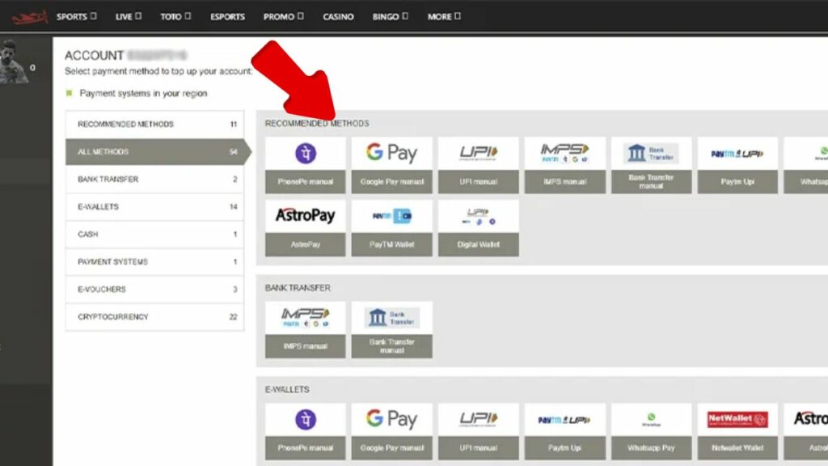Click the PhonePe logo in E-Wallets section
This screenshot has width=828, height=466.
click(305, 420)
